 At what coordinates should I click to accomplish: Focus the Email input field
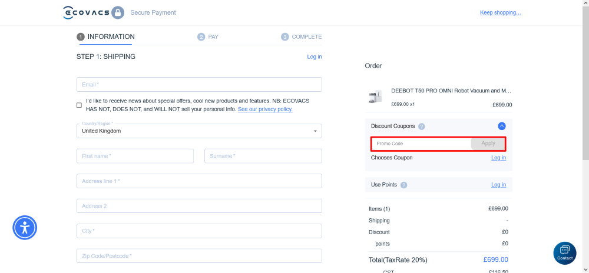point(199,84)
